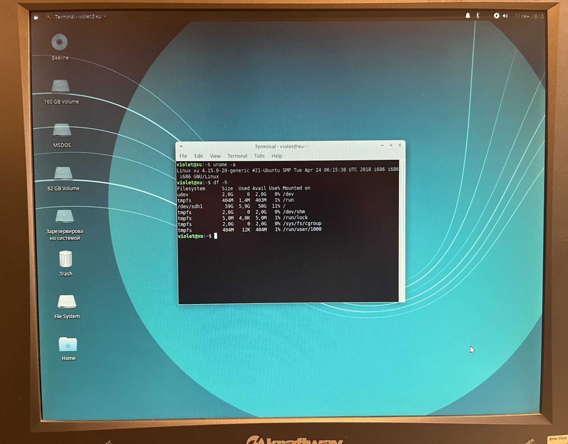568x444 pixels.
Task: Click the '59G' size value for /dev/sdh1
Action: tap(229, 206)
